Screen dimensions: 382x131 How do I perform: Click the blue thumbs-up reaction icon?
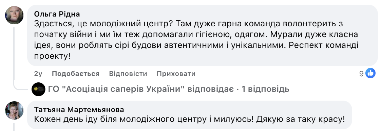coord(370,73)
